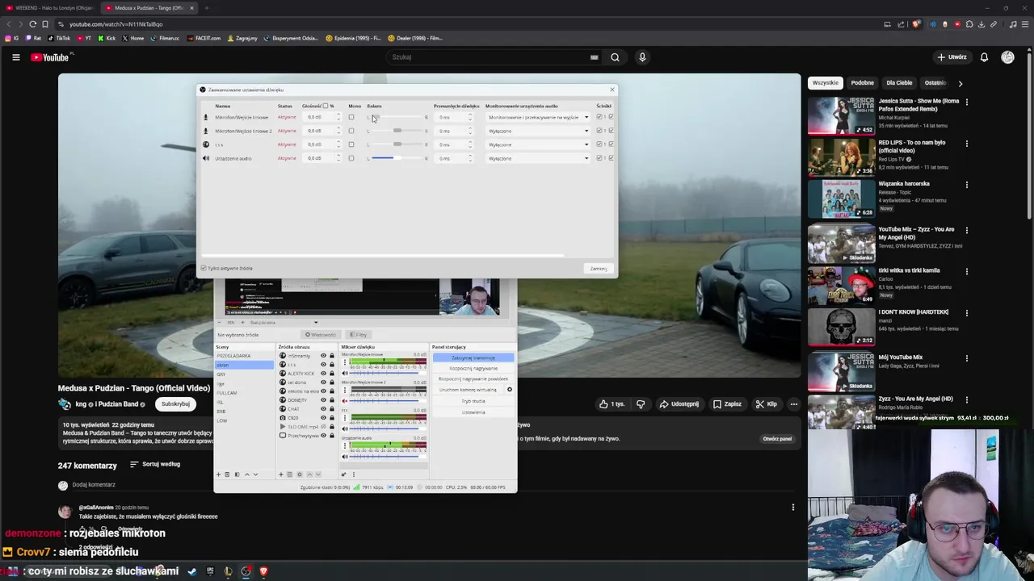1034x581 pixels.
Task: Open options for Jessica Sutta video suggestion
Action: tap(966, 102)
